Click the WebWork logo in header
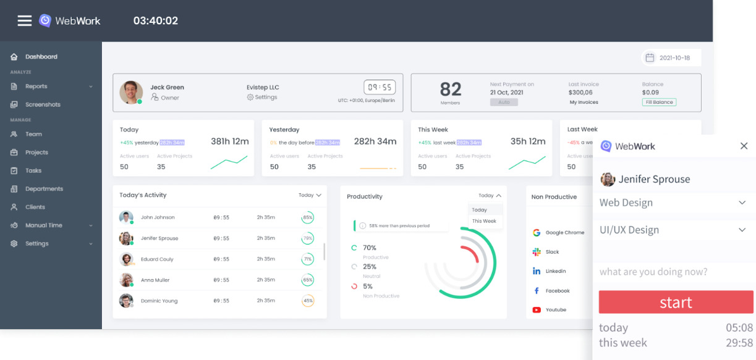The image size is (756, 360). (70, 21)
